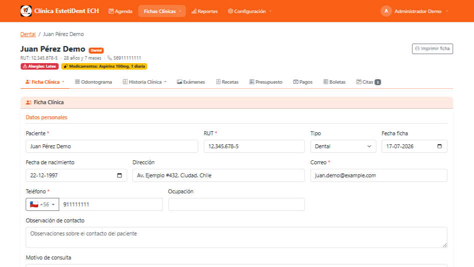This screenshot has width=474, height=267.
Task: Click the Exámenes image icon
Action: [x=180, y=82]
